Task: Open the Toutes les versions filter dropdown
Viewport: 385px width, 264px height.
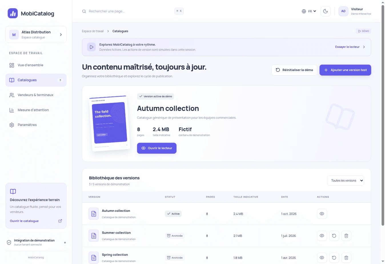Action: (346, 180)
